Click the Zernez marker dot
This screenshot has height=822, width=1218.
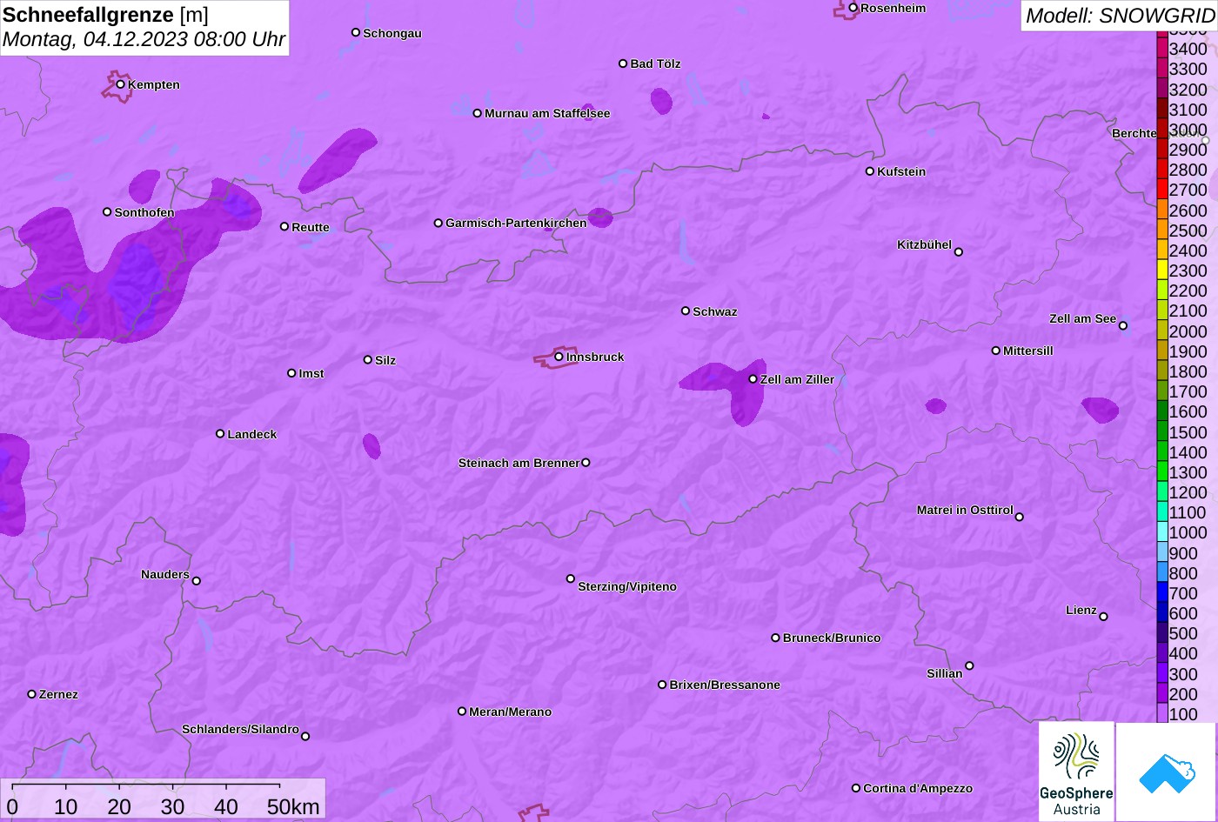tap(32, 694)
